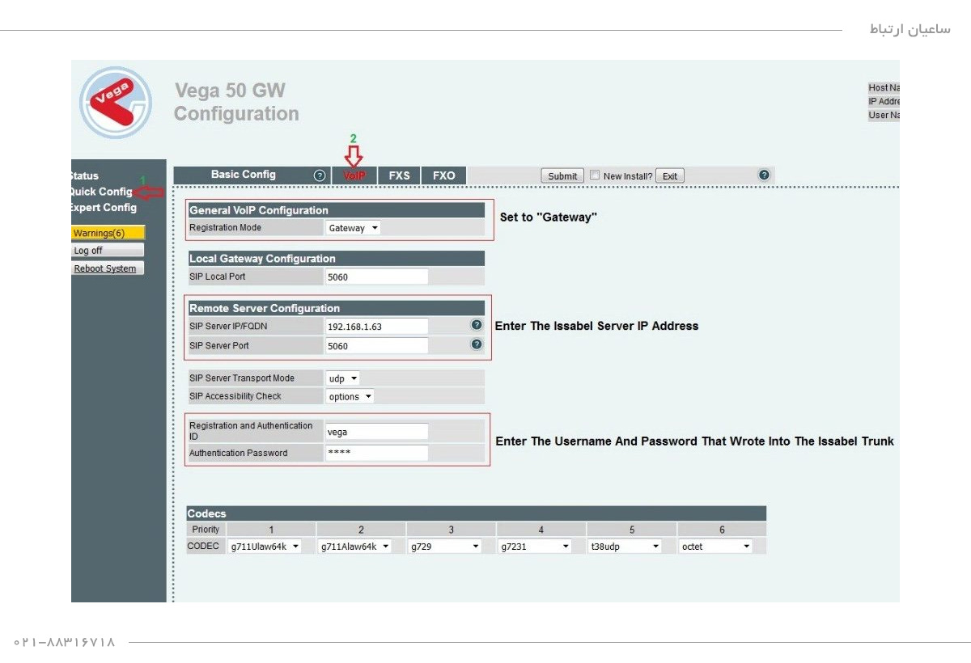Click the Vega logo icon
This screenshot has width=971, height=663.
[116, 103]
